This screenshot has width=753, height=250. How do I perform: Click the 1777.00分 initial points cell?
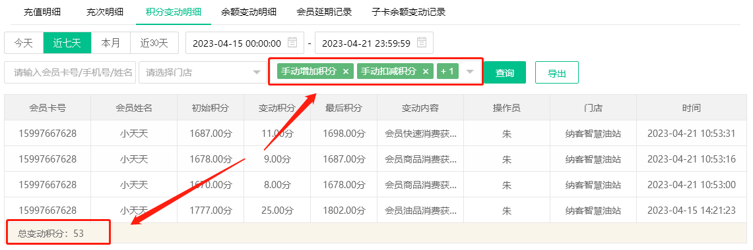pyautogui.click(x=211, y=210)
